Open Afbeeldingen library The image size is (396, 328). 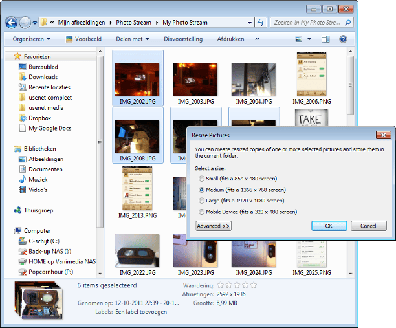click(41, 159)
